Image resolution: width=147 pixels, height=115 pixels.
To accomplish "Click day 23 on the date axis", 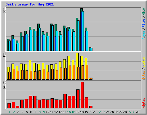I will 103,112.
